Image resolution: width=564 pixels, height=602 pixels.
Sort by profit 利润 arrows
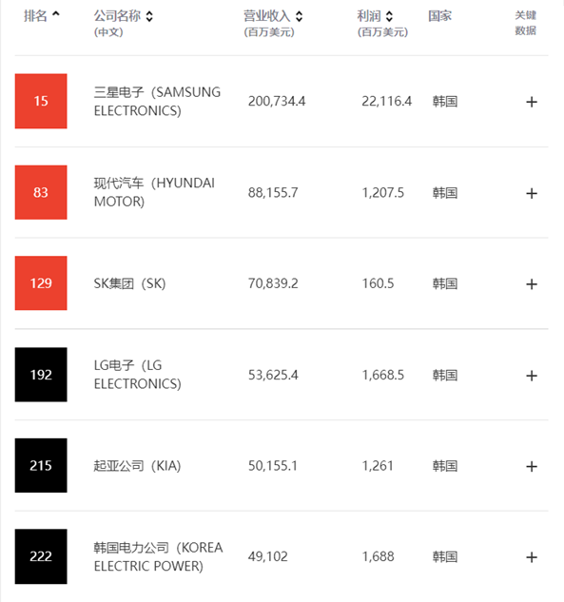pos(389,16)
